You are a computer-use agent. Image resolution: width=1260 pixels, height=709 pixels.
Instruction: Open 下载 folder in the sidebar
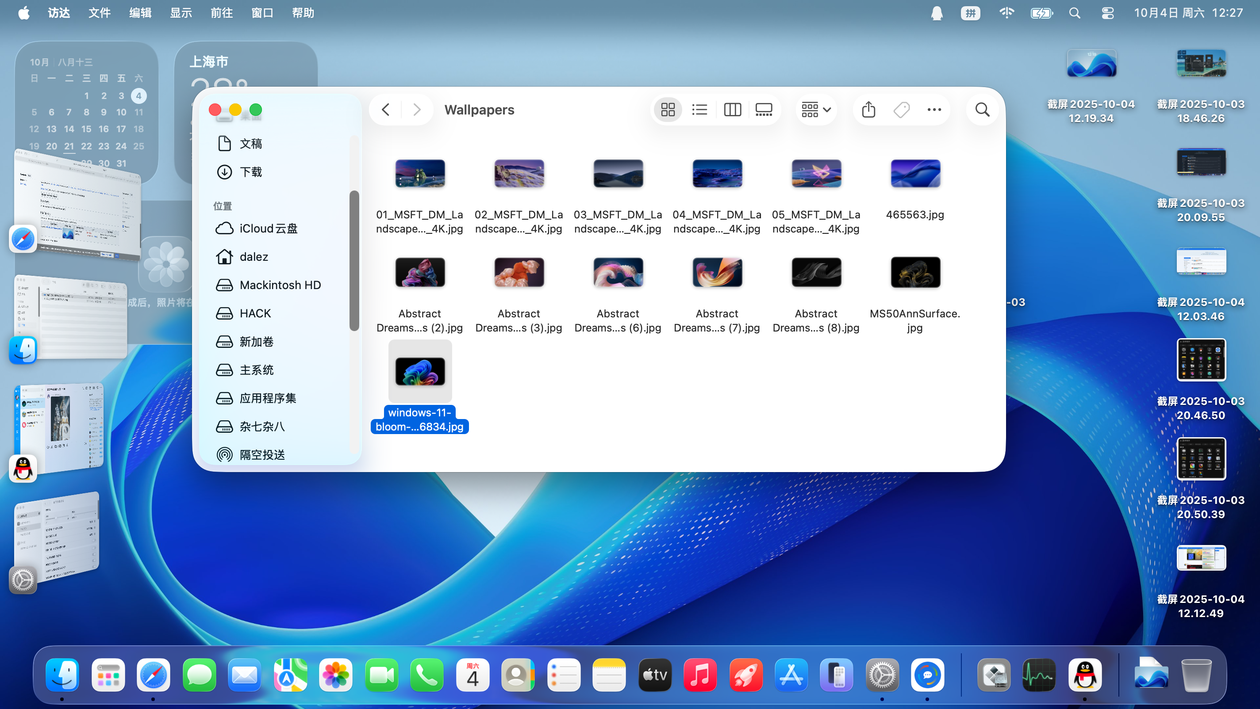(x=250, y=172)
